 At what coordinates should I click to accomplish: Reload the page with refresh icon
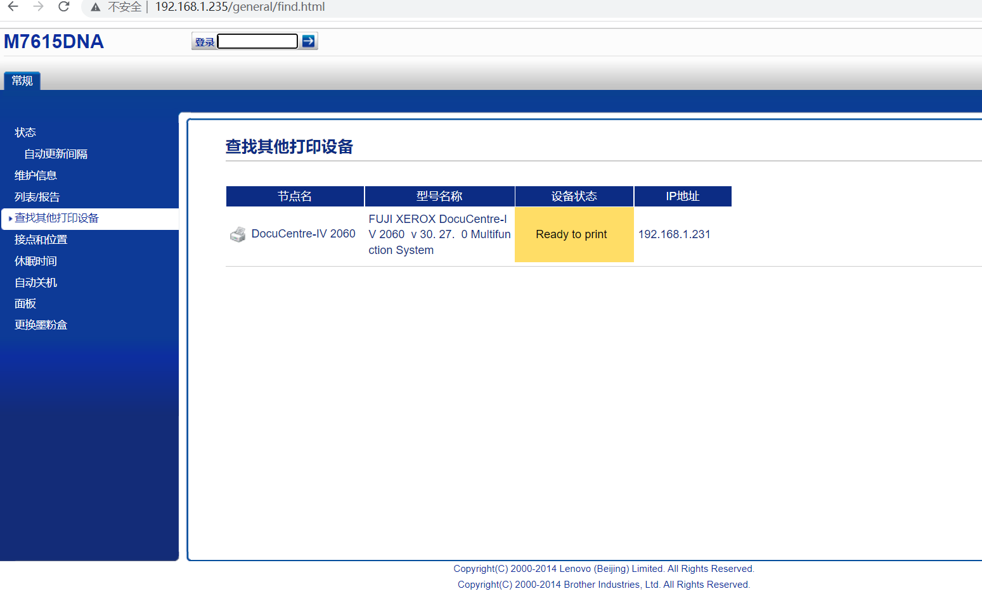click(x=63, y=7)
